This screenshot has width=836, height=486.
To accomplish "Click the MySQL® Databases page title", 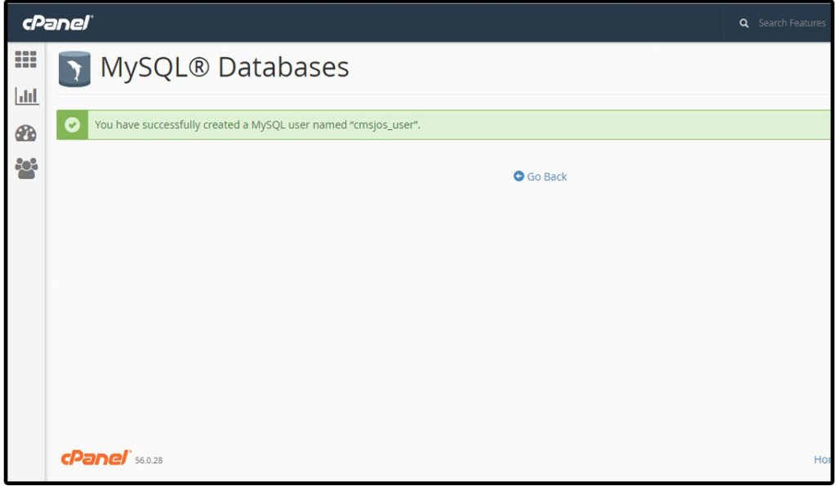I will click(x=225, y=68).
